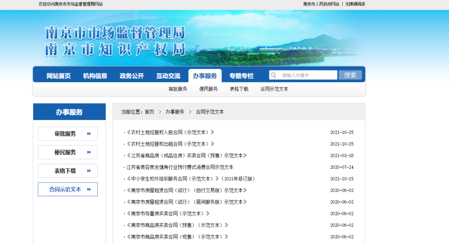Viewport: 449px width, 243px height.
Task: Click the 首页 breadcrumb link
Action: (x=150, y=112)
